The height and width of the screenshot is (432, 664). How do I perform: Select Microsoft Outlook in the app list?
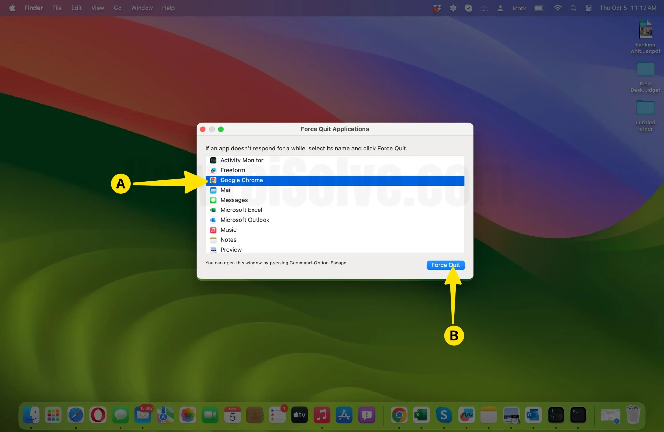[x=335, y=220]
